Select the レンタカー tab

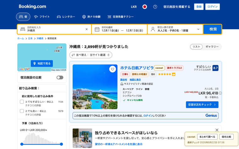(66, 17)
